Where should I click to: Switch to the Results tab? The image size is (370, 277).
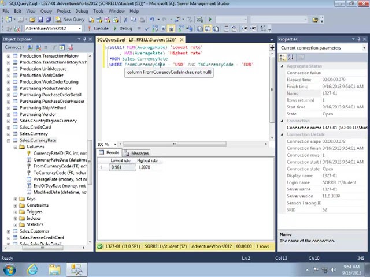[109, 152]
